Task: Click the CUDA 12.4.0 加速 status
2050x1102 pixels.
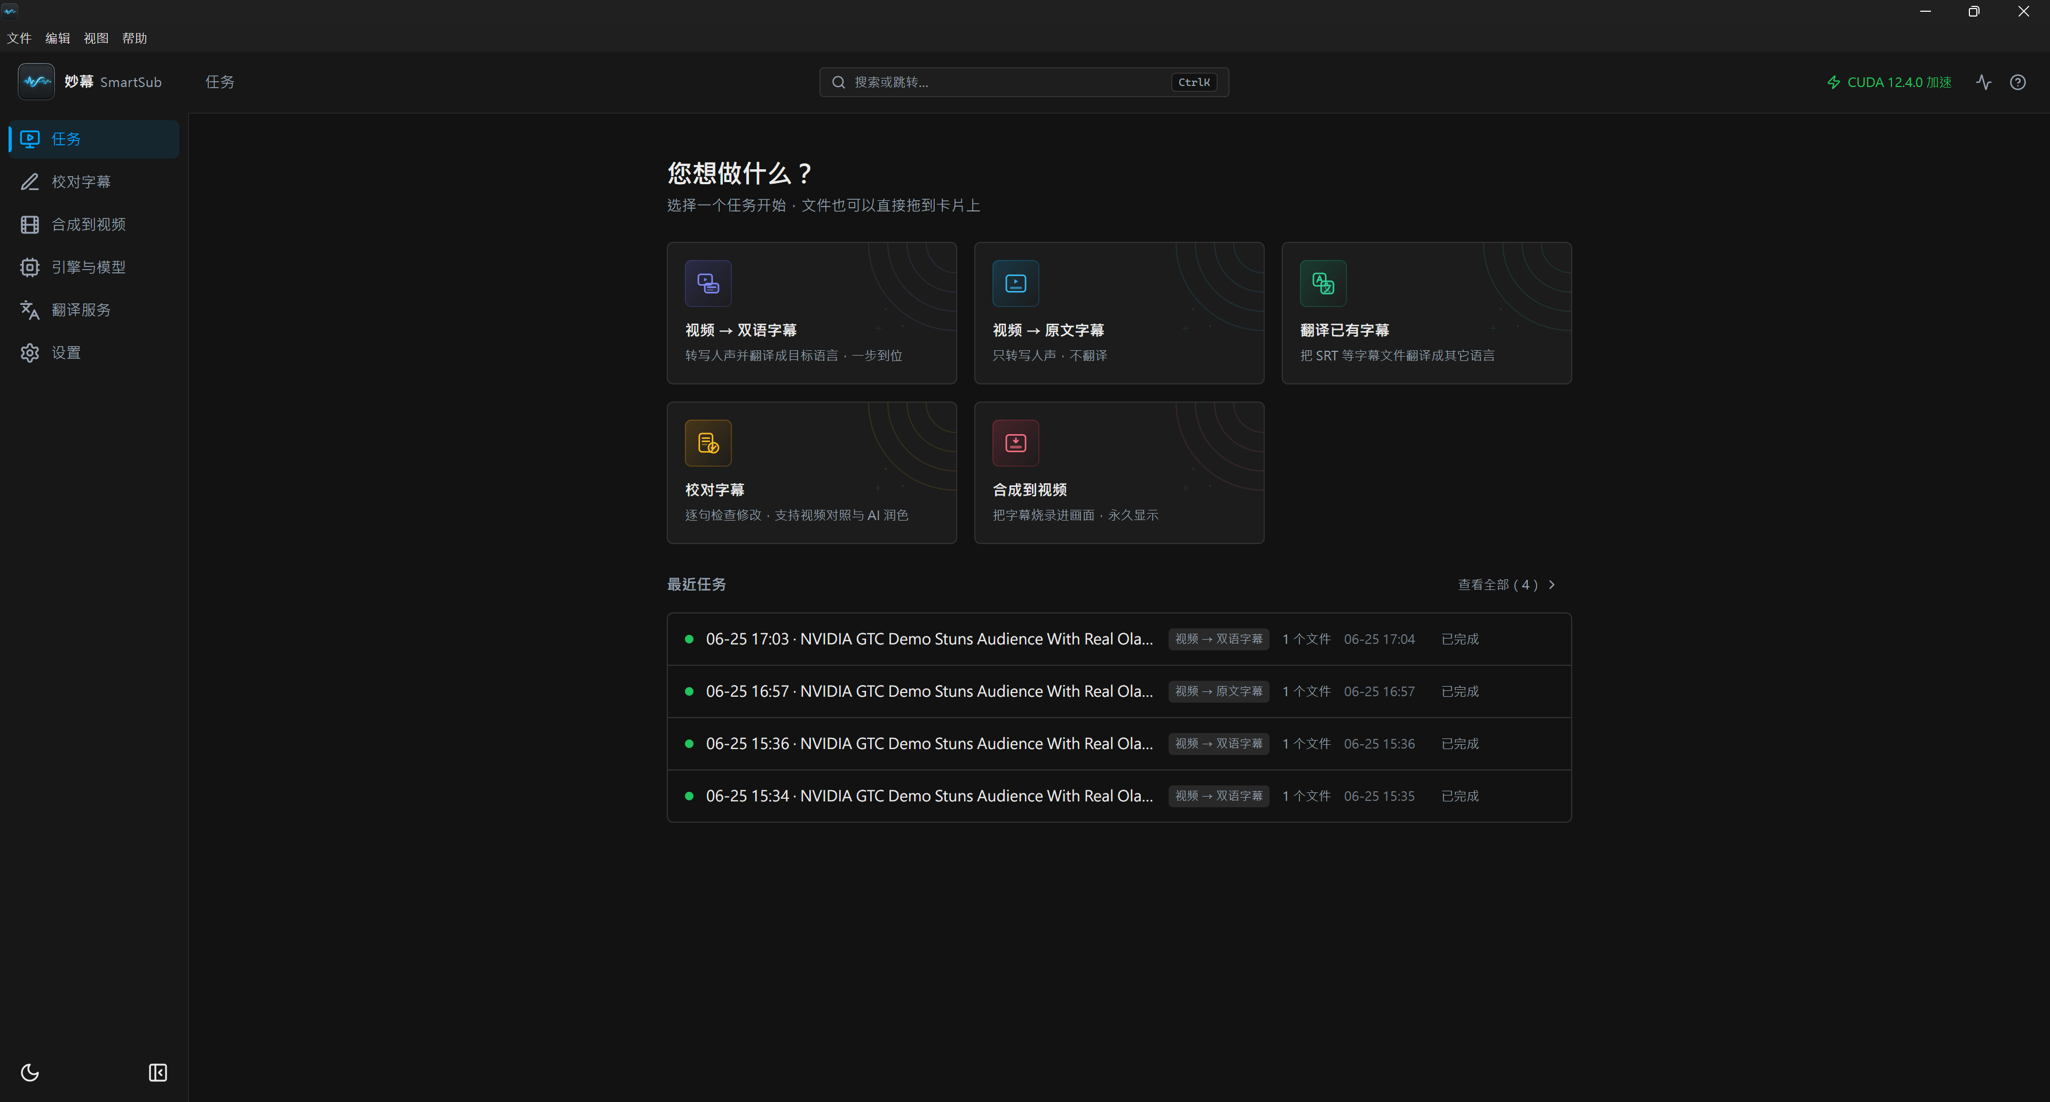Action: click(1889, 82)
